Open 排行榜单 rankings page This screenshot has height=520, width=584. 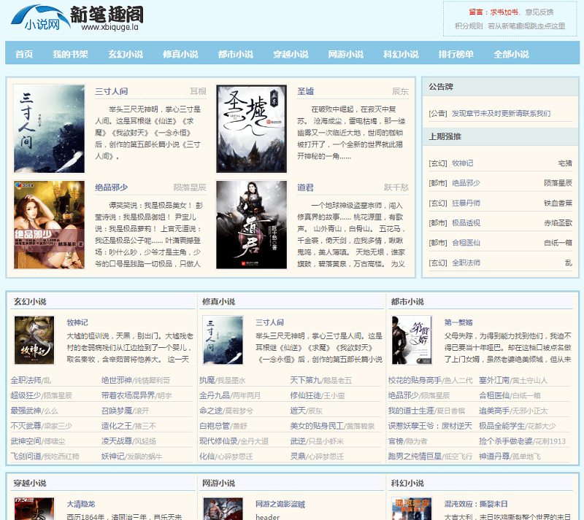[456, 54]
